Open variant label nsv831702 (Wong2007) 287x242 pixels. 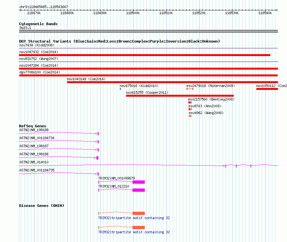tap(39, 59)
